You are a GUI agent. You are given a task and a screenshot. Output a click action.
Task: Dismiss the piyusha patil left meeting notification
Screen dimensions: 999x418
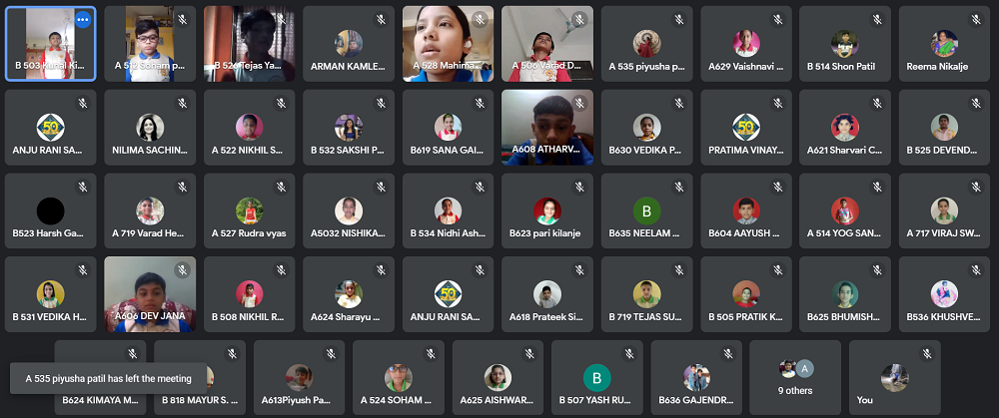(x=108, y=378)
